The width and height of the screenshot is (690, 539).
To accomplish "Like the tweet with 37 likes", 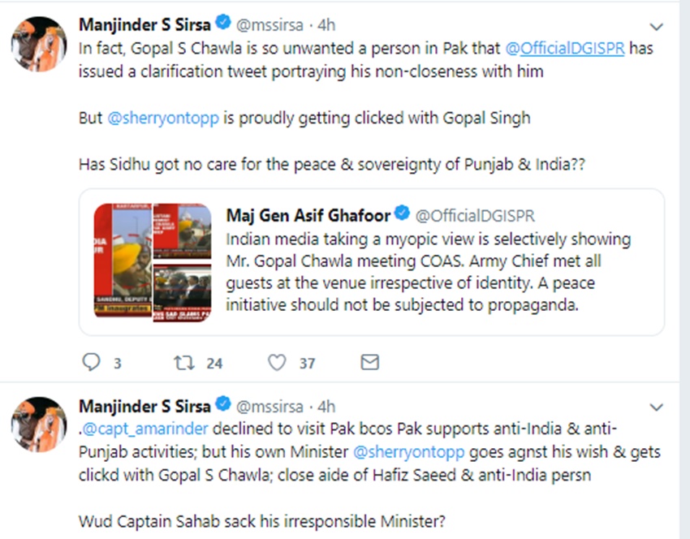I will 278,363.
